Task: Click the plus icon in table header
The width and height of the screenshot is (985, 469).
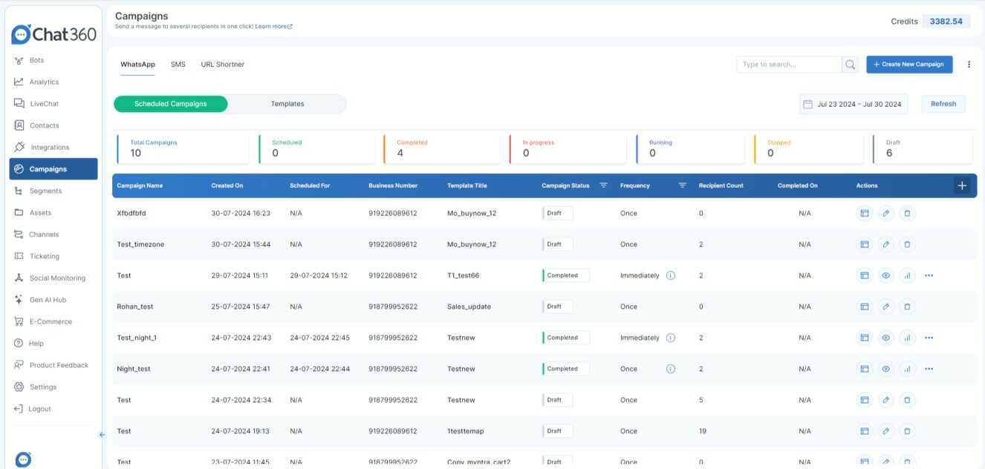Action: pyautogui.click(x=962, y=186)
